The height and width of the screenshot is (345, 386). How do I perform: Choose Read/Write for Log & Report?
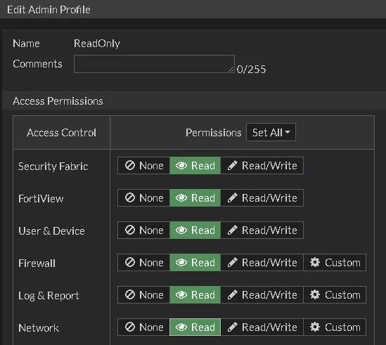pyautogui.click(x=262, y=295)
